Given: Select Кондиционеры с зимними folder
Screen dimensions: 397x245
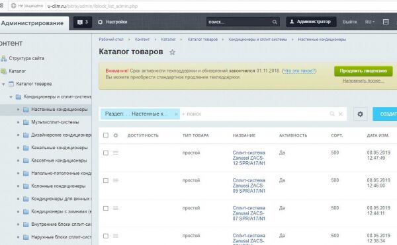Looking at the screenshot, I should (61, 212).
